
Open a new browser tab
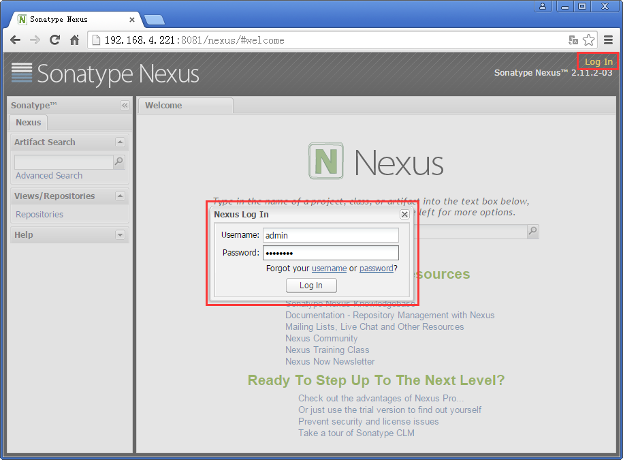[154, 20]
